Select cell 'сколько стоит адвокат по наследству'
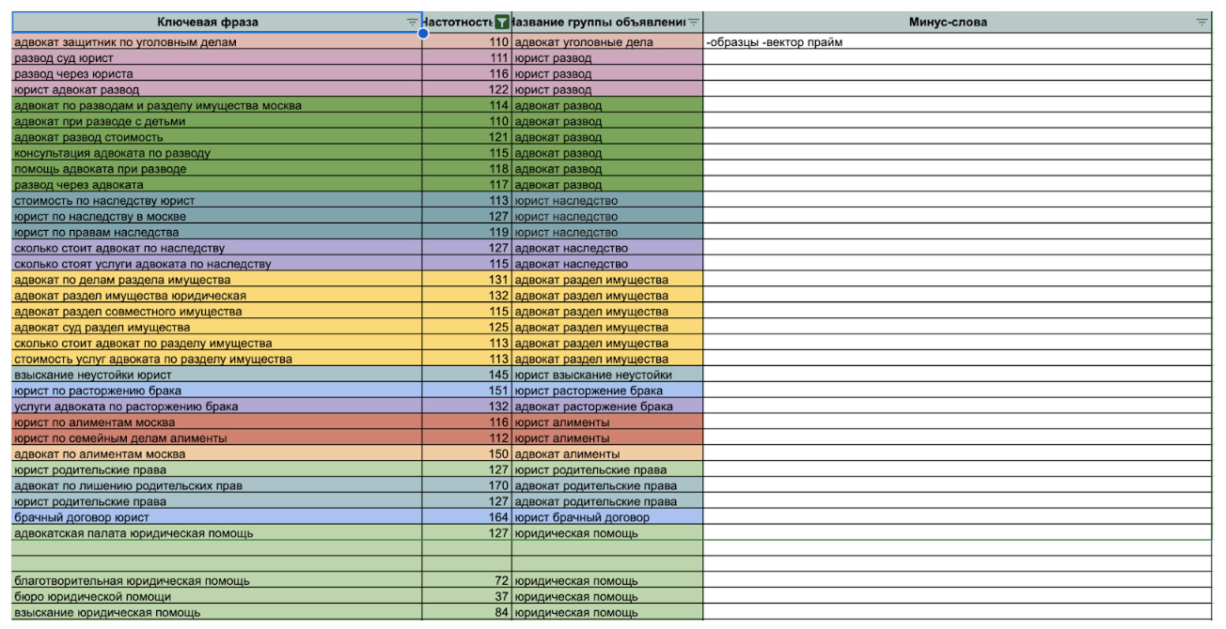This screenshot has width=1226, height=629. 217,248
